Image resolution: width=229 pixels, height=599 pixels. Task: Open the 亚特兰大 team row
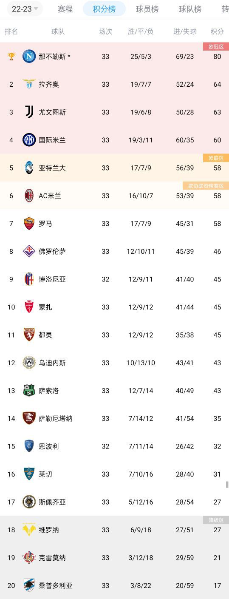[x=114, y=168]
